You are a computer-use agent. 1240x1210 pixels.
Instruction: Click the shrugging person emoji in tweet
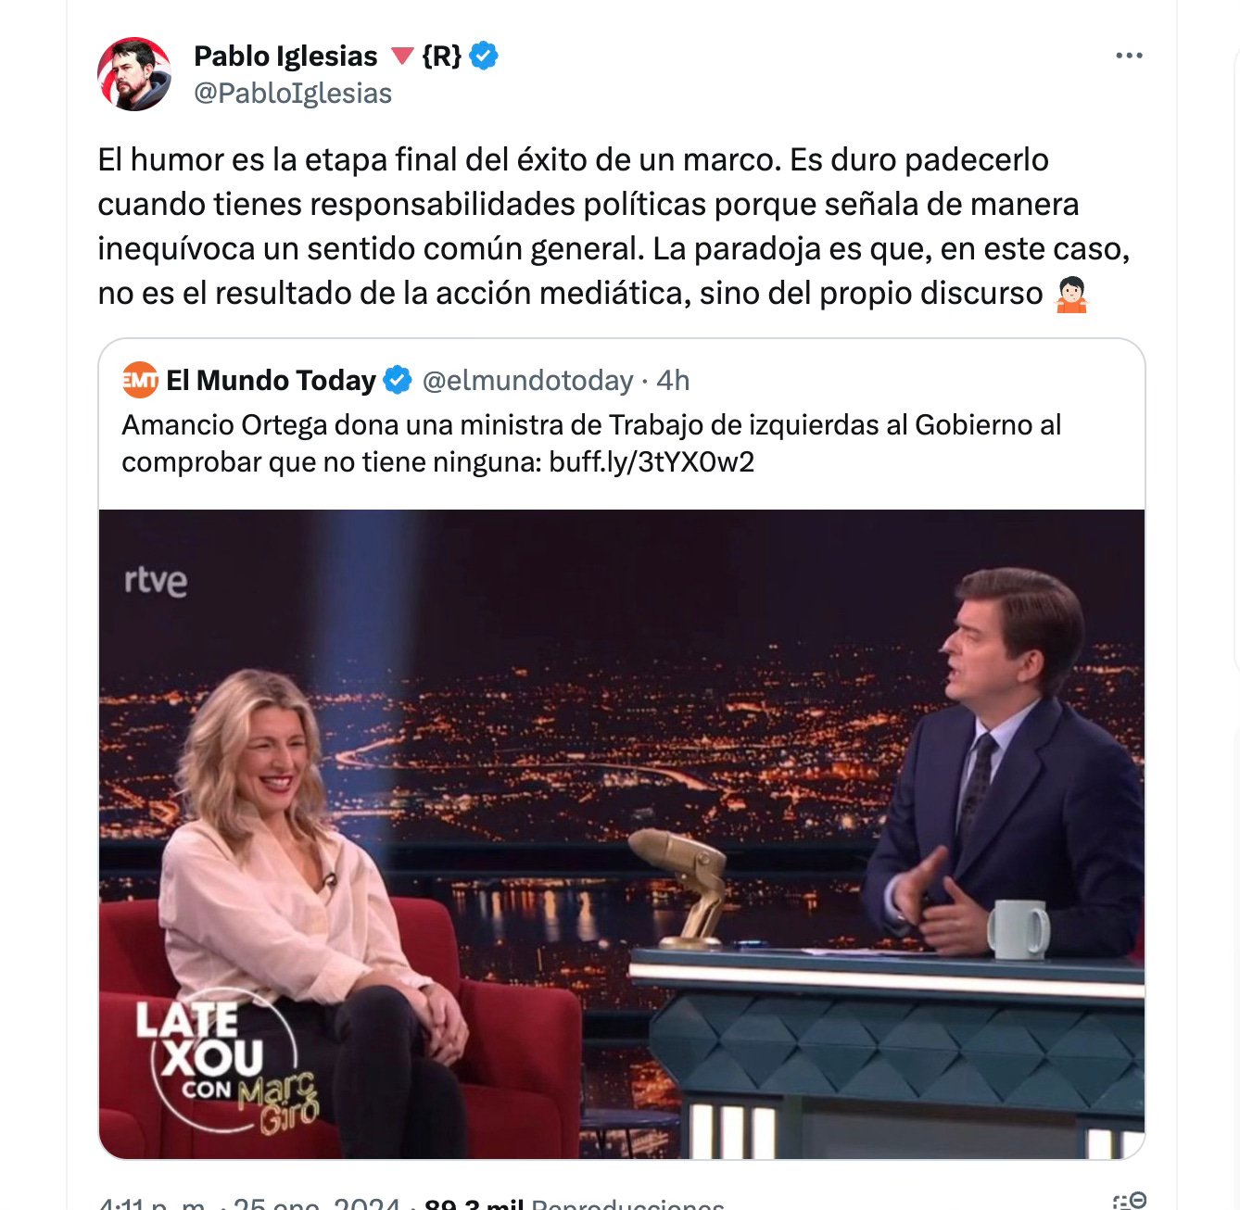[1071, 295]
